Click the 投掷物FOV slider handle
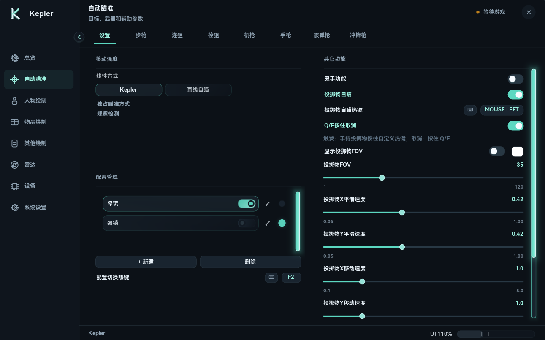This screenshot has height=340, width=545. (x=382, y=178)
